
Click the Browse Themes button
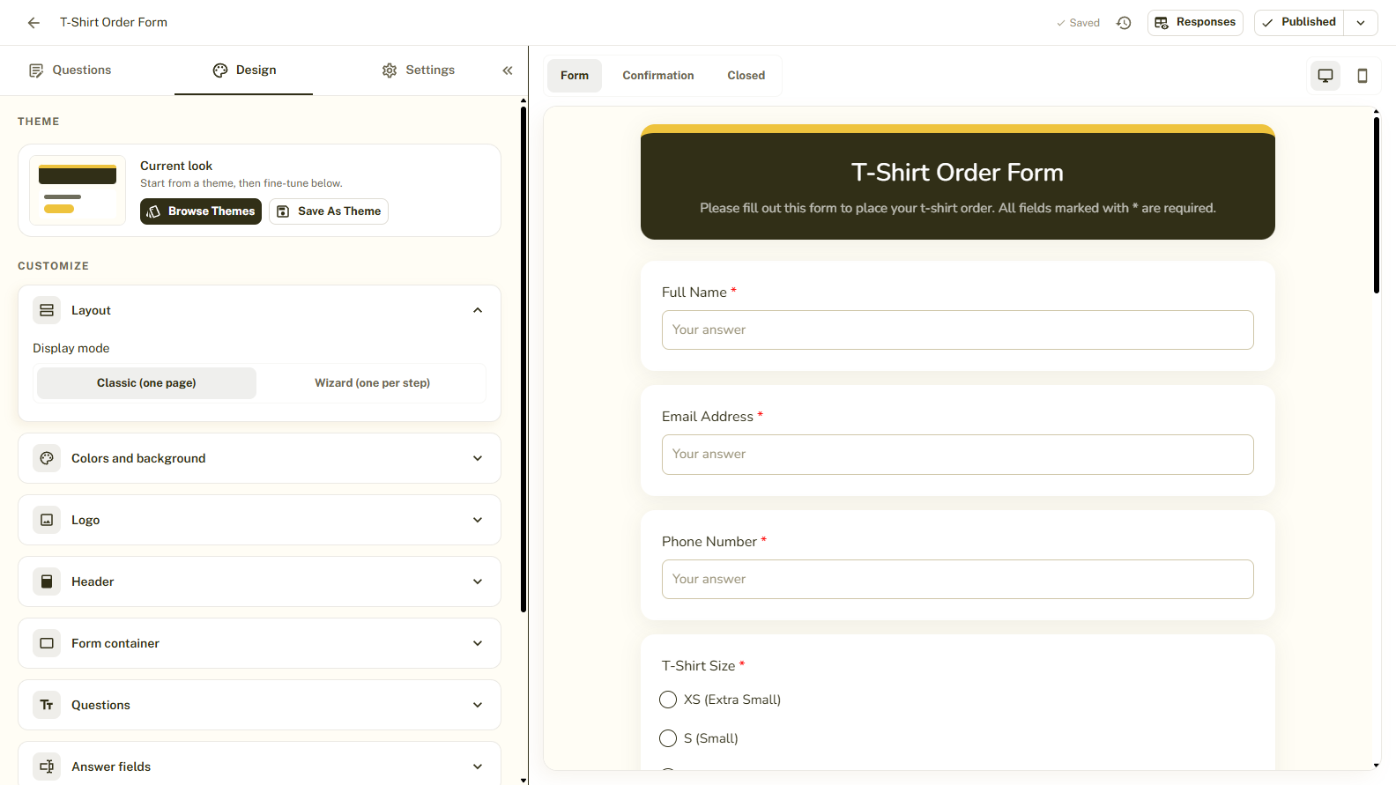[x=201, y=211]
